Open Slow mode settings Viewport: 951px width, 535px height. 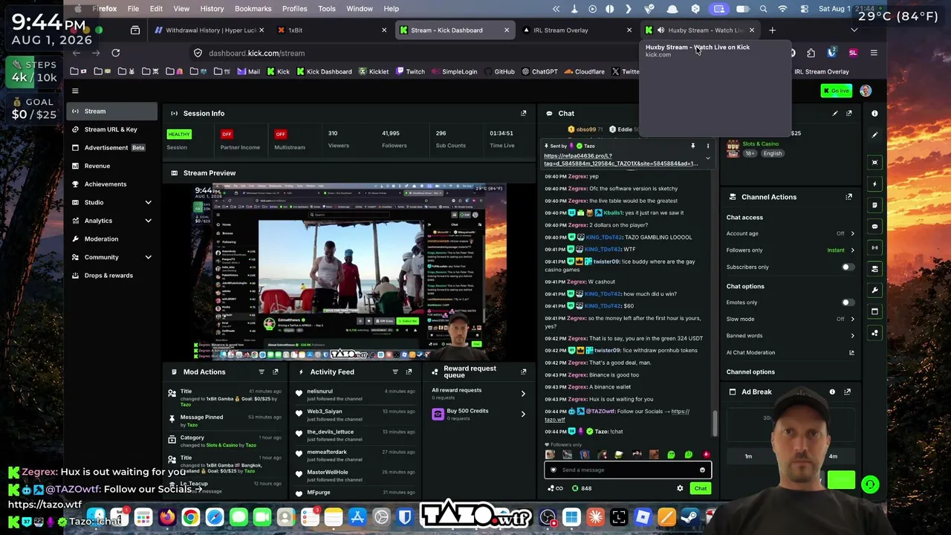coord(791,319)
